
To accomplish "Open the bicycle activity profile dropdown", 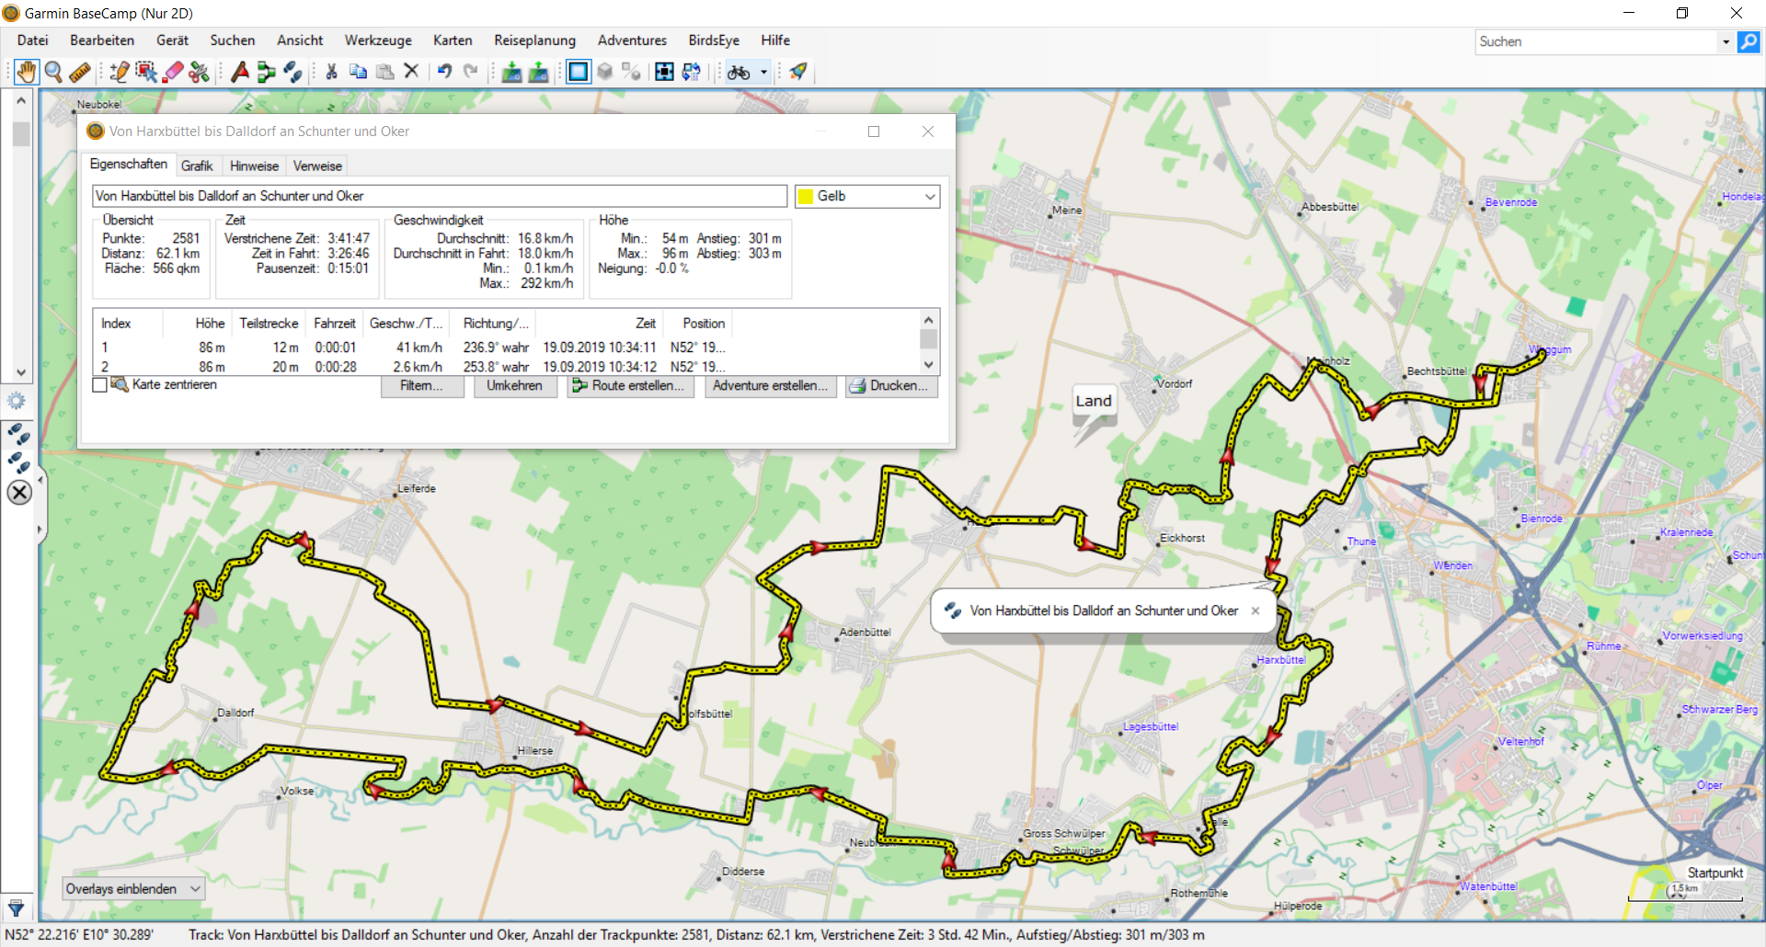I will (x=763, y=72).
